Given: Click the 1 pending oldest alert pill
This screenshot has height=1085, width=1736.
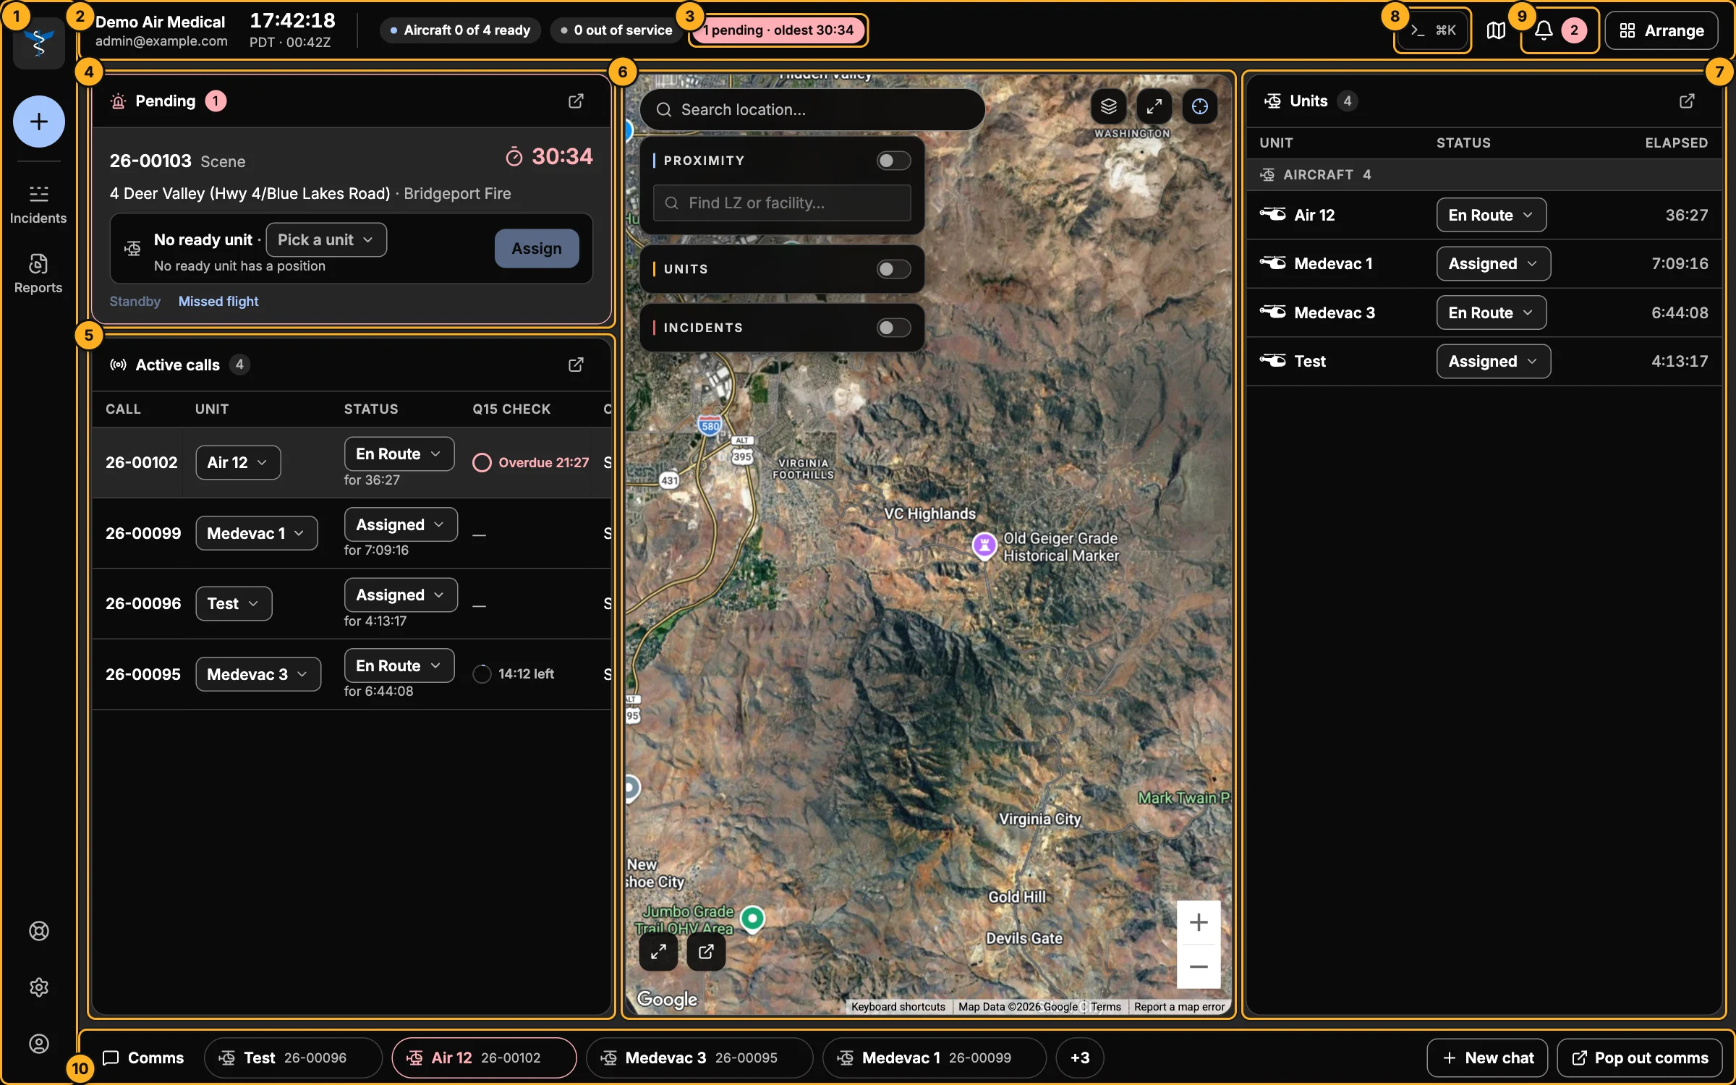Looking at the screenshot, I should pyautogui.click(x=778, y=30).
